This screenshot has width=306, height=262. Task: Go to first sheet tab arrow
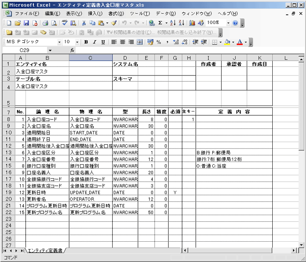pos(5,251)
